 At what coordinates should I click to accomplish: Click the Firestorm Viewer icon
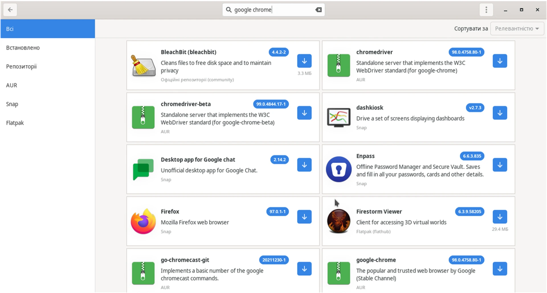click(339, 221)
